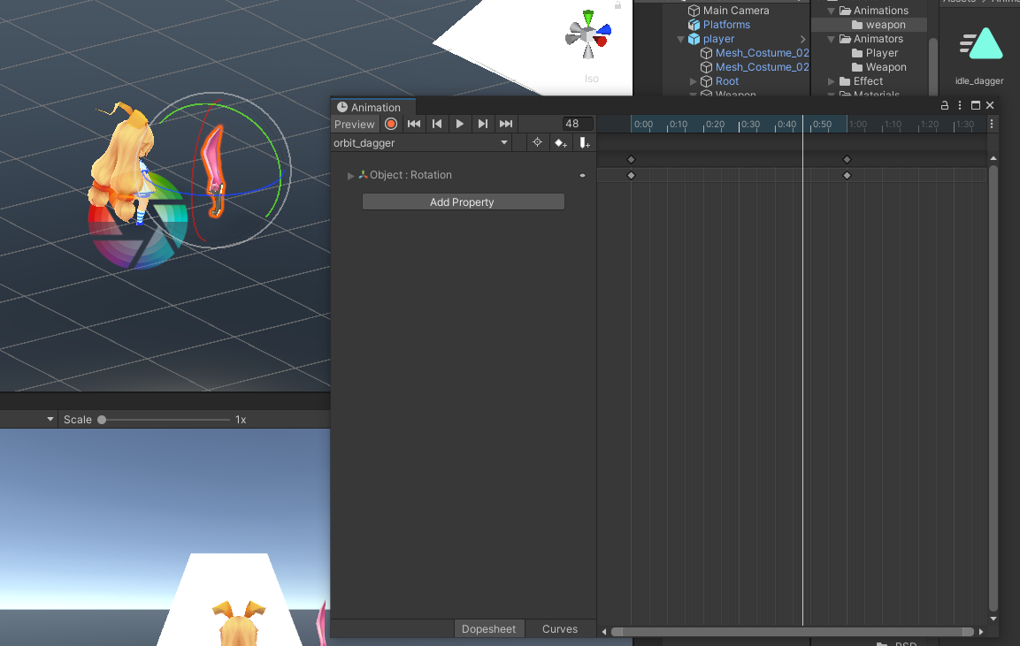Collapse the player object in Hierarchy
The image size is (1020, 646).
pyautogui.click(x=681, y=39)
